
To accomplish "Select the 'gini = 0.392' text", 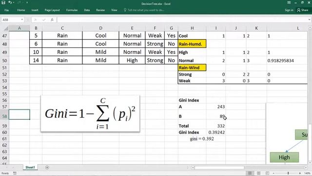I will pyautogui.click(x=202, y=139).
